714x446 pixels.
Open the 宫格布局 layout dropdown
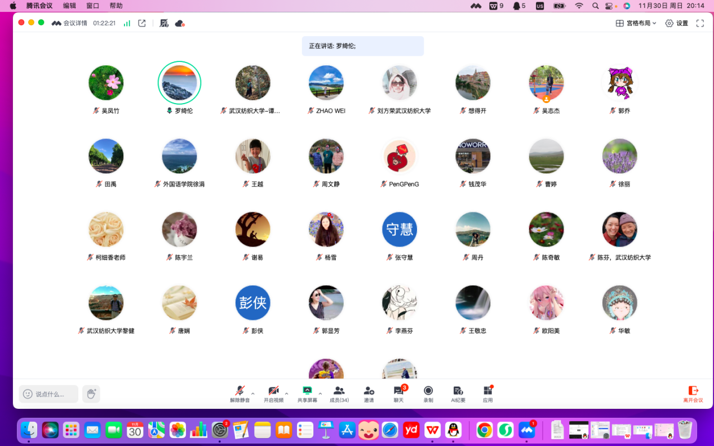(636, 23)
